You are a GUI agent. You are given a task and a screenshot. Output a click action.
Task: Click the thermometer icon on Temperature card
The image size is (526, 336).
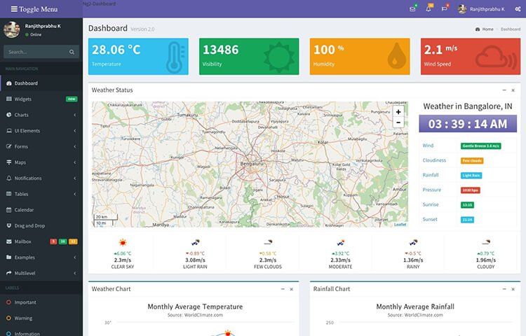pos(175,57)
